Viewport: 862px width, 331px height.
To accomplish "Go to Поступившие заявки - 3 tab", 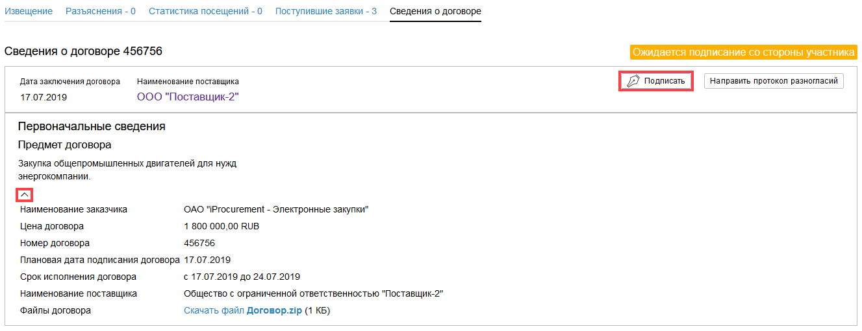I will pos(325,12).
